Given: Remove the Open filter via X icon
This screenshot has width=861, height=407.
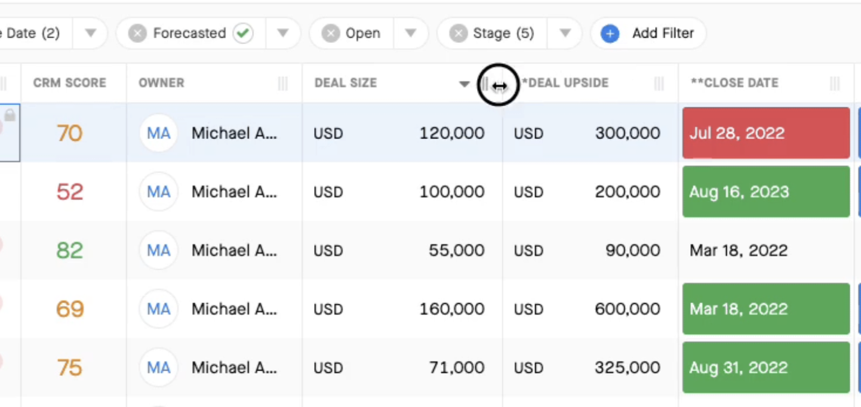Looking at the screenshot, I should (x=330, y=33).
